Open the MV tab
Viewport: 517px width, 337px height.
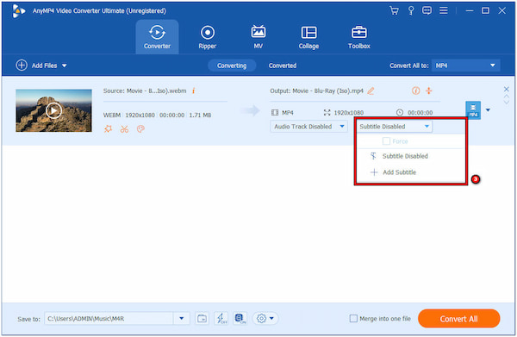[x=258, y=37]
